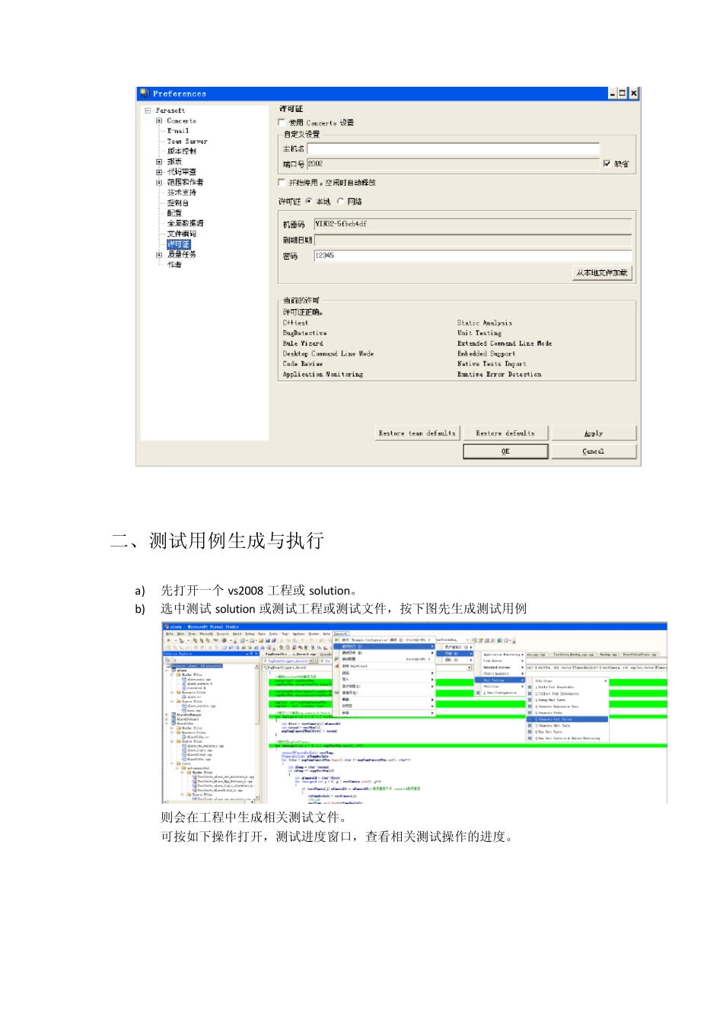Select 作者 tree entry
Image resolution: width=723 pixels, height=1023 pixels.
174,264
